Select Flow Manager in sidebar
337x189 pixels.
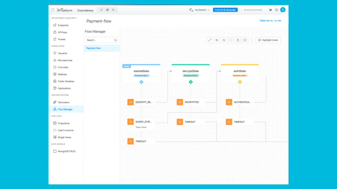coord(66,109)
